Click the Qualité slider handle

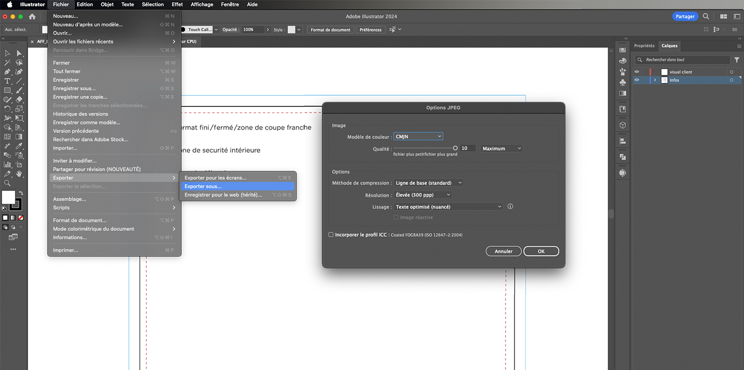(455, 149)
